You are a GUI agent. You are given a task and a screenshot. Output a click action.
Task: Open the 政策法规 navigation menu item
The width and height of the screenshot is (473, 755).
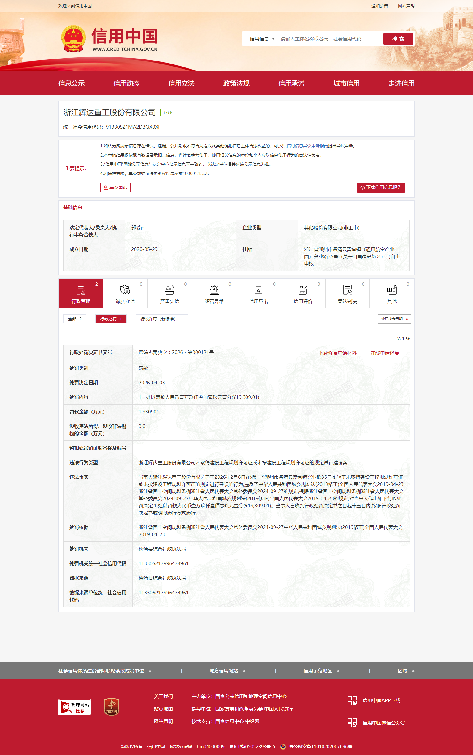click(236, 83)
